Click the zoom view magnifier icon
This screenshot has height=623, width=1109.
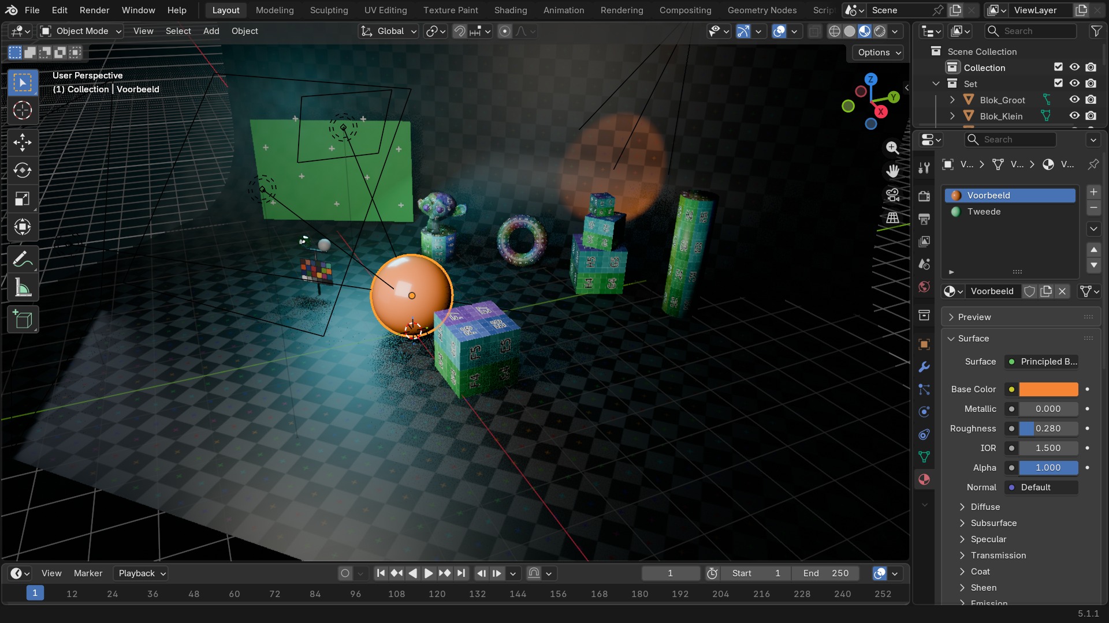892,148
